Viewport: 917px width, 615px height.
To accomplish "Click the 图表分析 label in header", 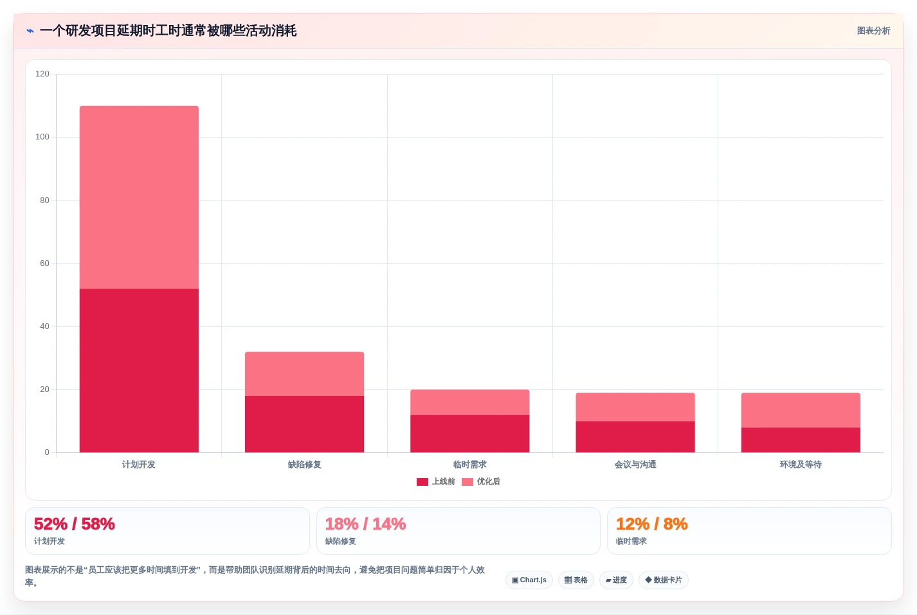I will coord(873,31).
